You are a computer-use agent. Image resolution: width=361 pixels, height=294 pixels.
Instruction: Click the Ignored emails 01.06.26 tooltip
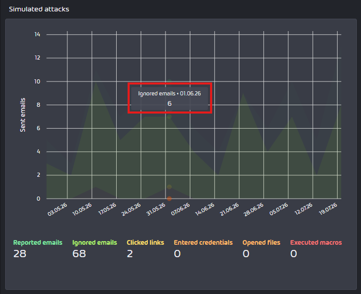tap(170, 98)
